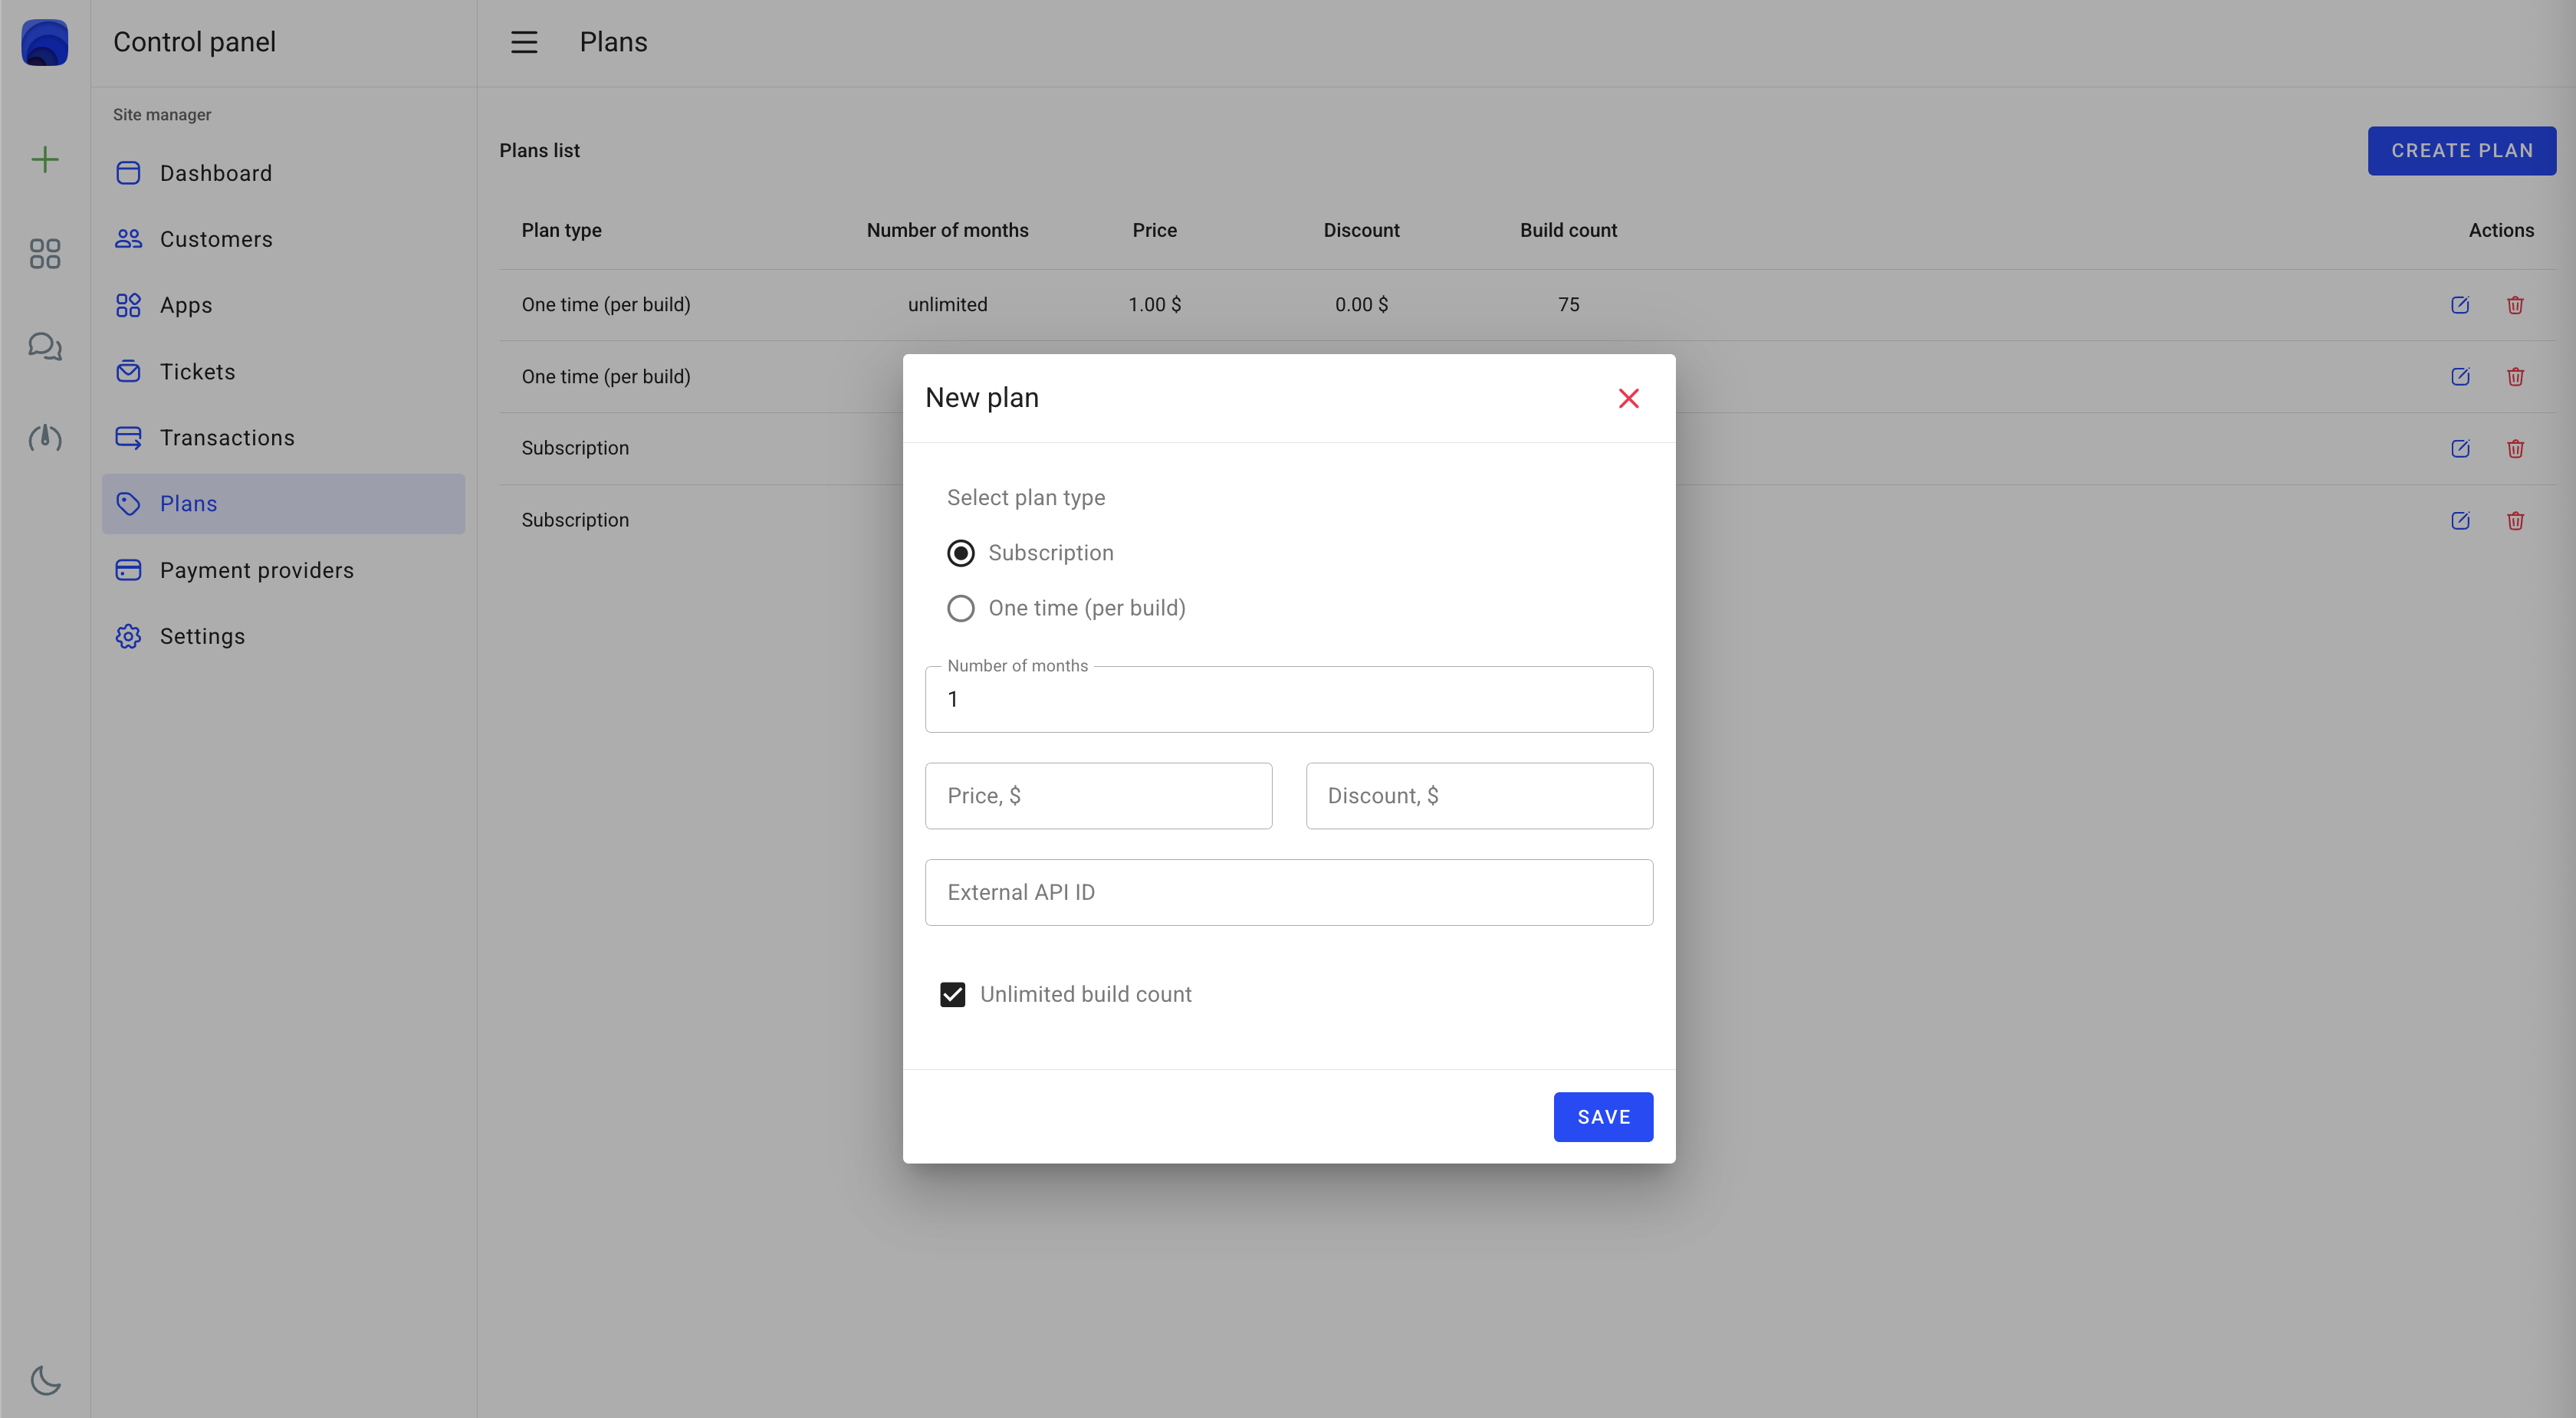The image size is (2576, 1418).
Task: Open the chat bubbles icon in left rail
Action: tap(45, 346)
